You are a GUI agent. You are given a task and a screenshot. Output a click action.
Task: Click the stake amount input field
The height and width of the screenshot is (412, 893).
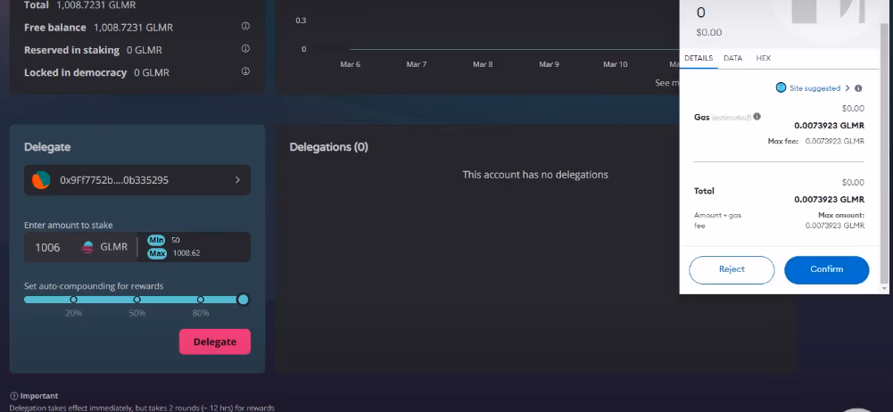click(54, 247)
